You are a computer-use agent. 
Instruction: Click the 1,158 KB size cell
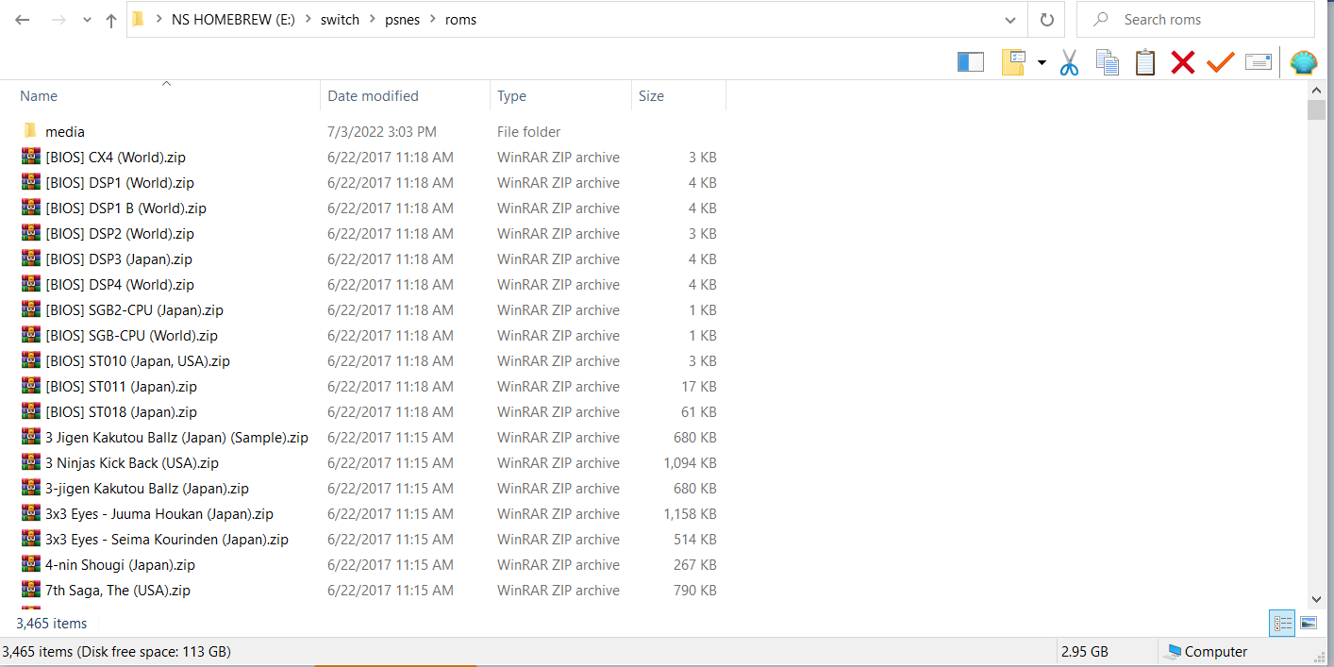click(691, 513)
